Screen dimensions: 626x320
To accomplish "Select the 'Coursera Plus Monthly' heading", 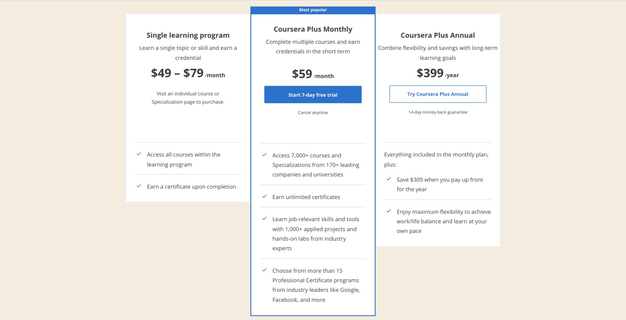I will pyautogui.click(x=313, y=29).
